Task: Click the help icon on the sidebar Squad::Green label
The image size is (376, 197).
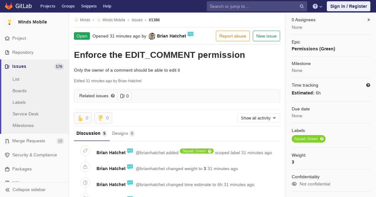Action: [322, 139]
